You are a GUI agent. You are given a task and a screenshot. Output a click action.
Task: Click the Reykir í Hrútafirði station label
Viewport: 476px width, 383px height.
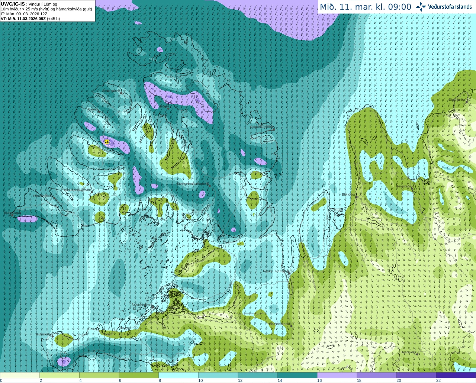(276, 271)
